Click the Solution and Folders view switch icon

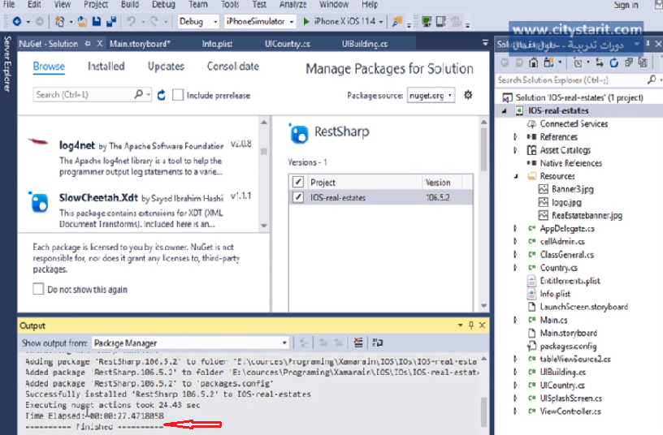coord(548,62)
